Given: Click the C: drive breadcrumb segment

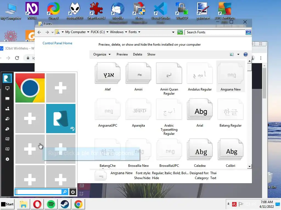Looking at the screenshot, I should click(98, 32).
